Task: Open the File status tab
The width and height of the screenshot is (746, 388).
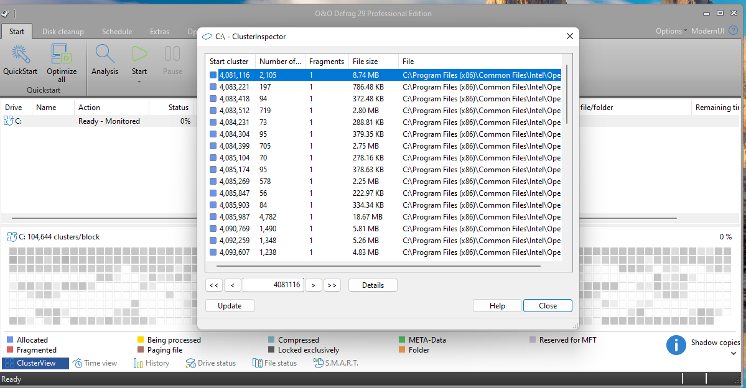Action: (274, 363)
